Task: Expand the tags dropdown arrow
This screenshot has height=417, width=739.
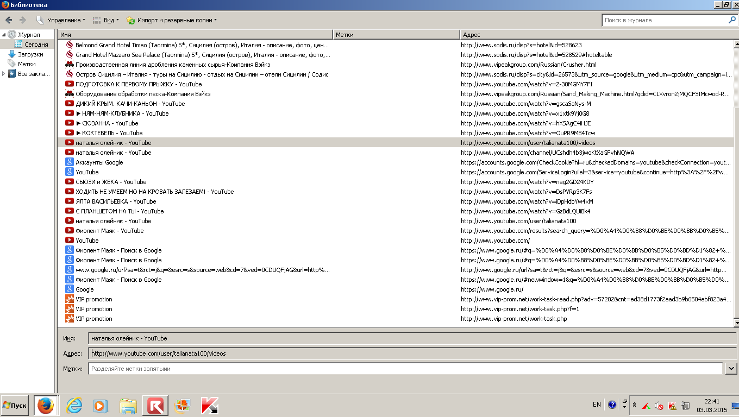Action: coord(731,369)
